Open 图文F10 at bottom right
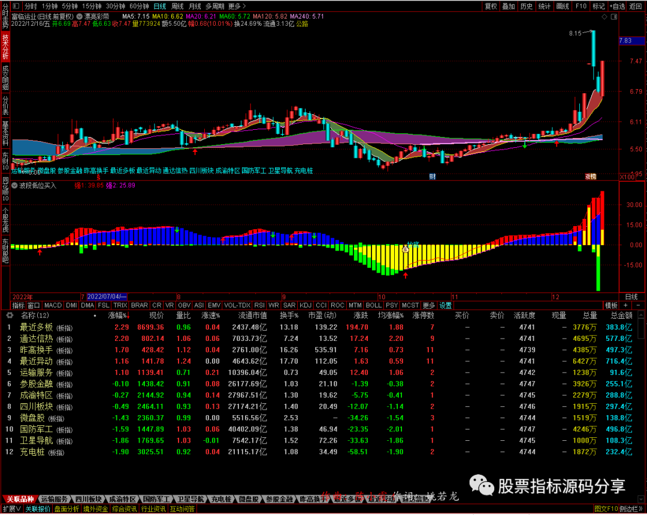The height and width of the screenshot is (515, 647). (x=606, y=509)
